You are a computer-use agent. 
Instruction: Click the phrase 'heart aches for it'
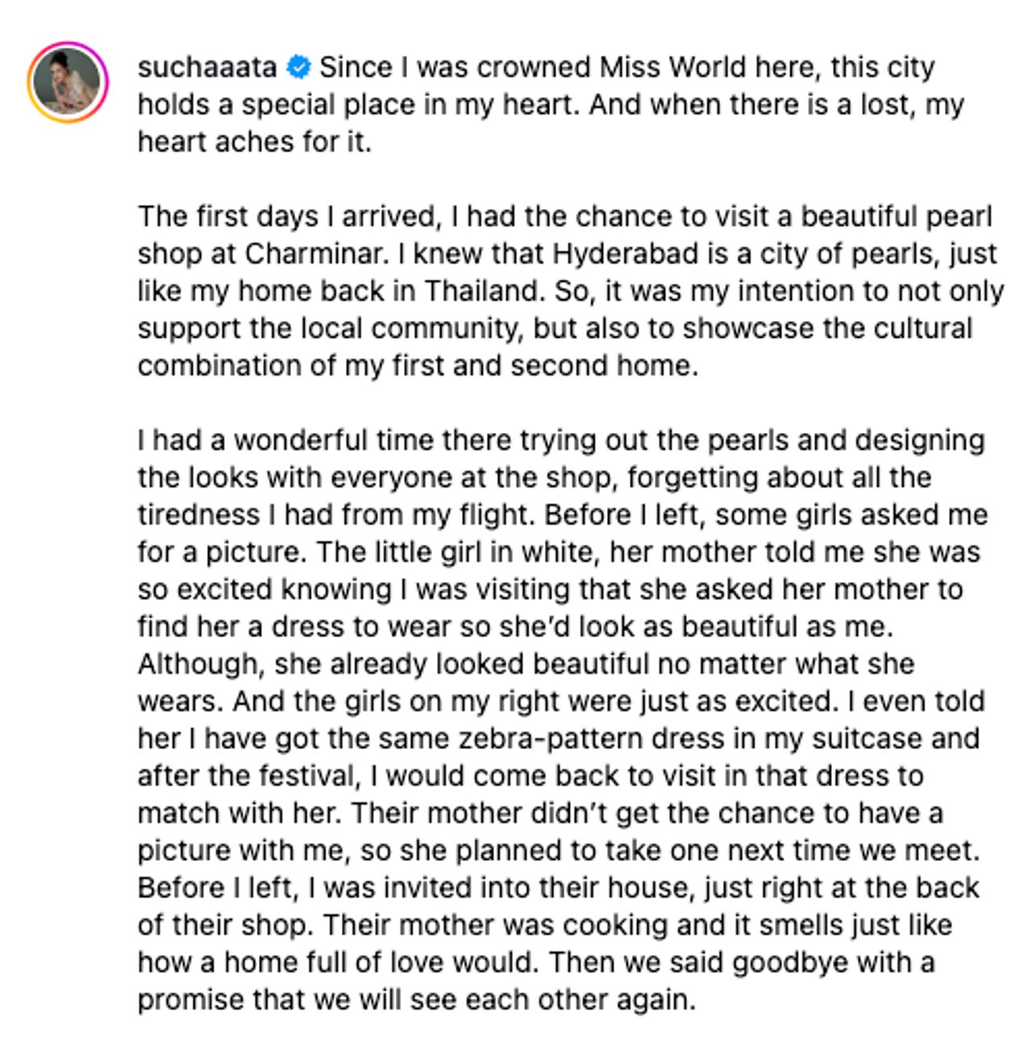pyautogui.click(x=253, y=142)
